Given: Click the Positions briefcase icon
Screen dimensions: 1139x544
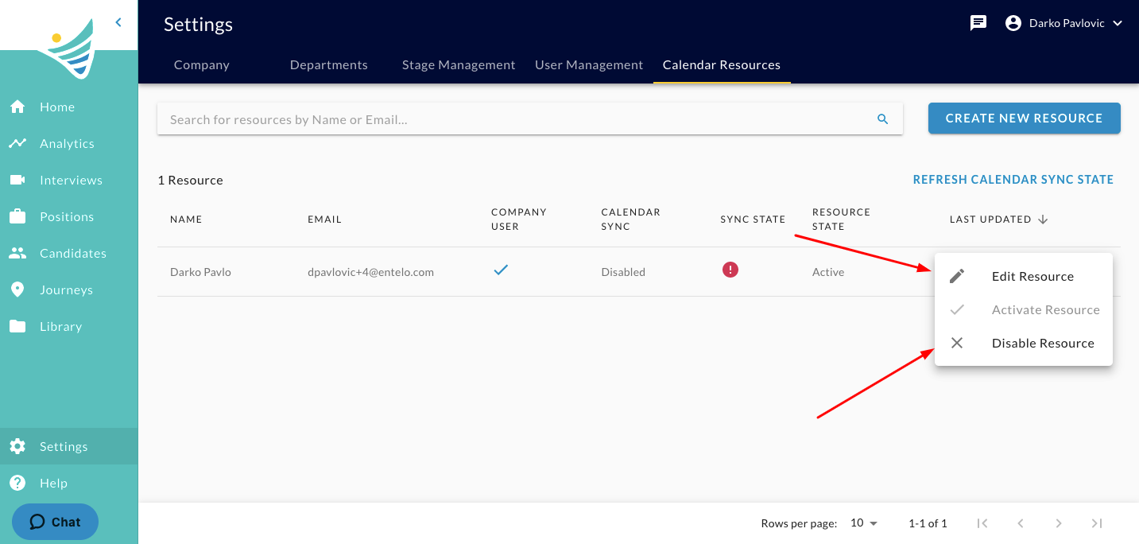Looking at the screenshot, I should 17,216.
